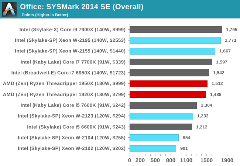Click the score value 1,795
This screenshot has height=166, width=240.
(232, 30)
